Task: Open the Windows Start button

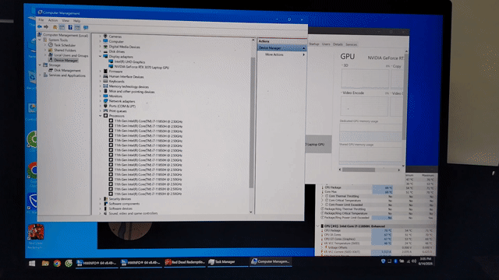Action: [x=32, y=263]
